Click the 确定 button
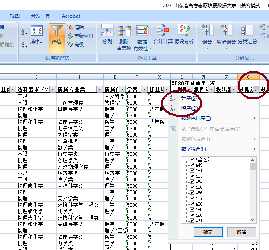 tap(208, 232)
